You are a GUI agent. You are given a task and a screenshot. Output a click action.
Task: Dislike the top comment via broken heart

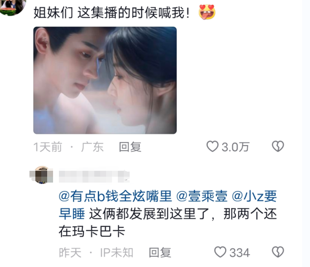(278, 146)
